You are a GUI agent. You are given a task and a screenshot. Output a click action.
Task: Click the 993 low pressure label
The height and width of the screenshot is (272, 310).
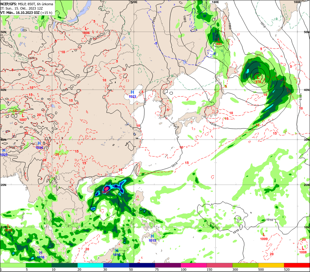click(219, 44)
